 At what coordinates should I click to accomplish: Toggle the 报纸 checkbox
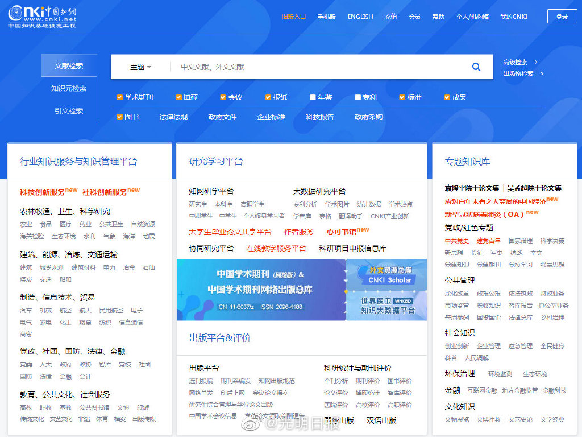click(268, 97)
